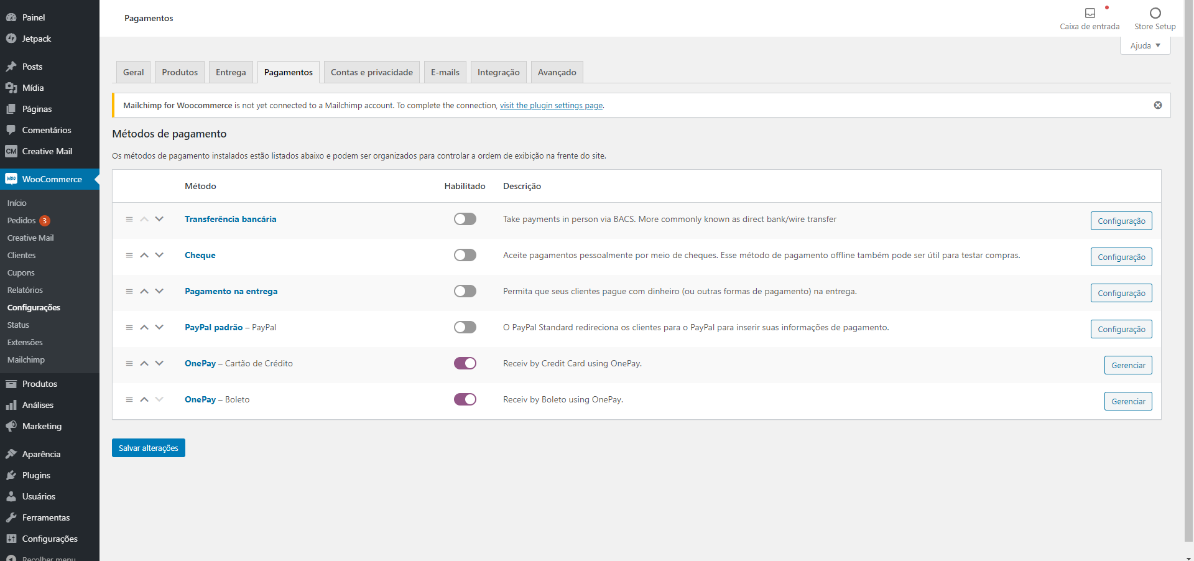The height and width of the screenshot is (561, 1194).
Task: Switch to the Geral tab
Action: pyautogui.click(x=133, y=72)
